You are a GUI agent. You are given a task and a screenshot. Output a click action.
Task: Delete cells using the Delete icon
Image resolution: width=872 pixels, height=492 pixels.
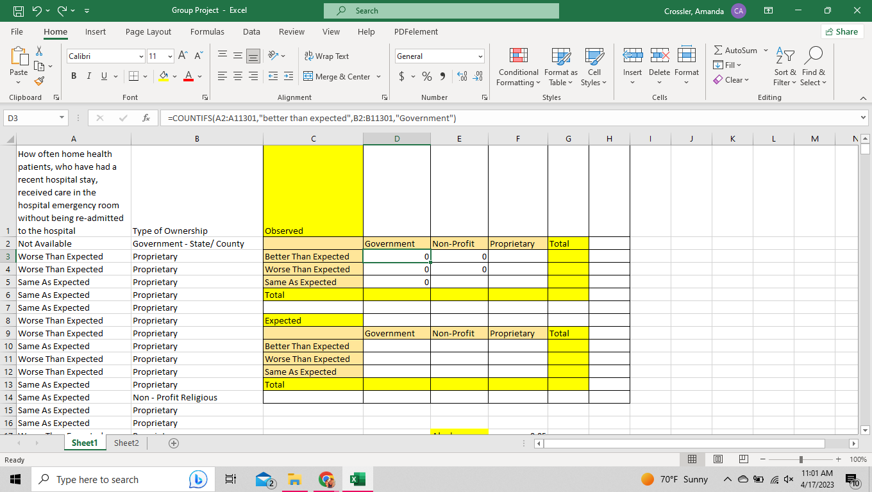click(x=659, y=56)
